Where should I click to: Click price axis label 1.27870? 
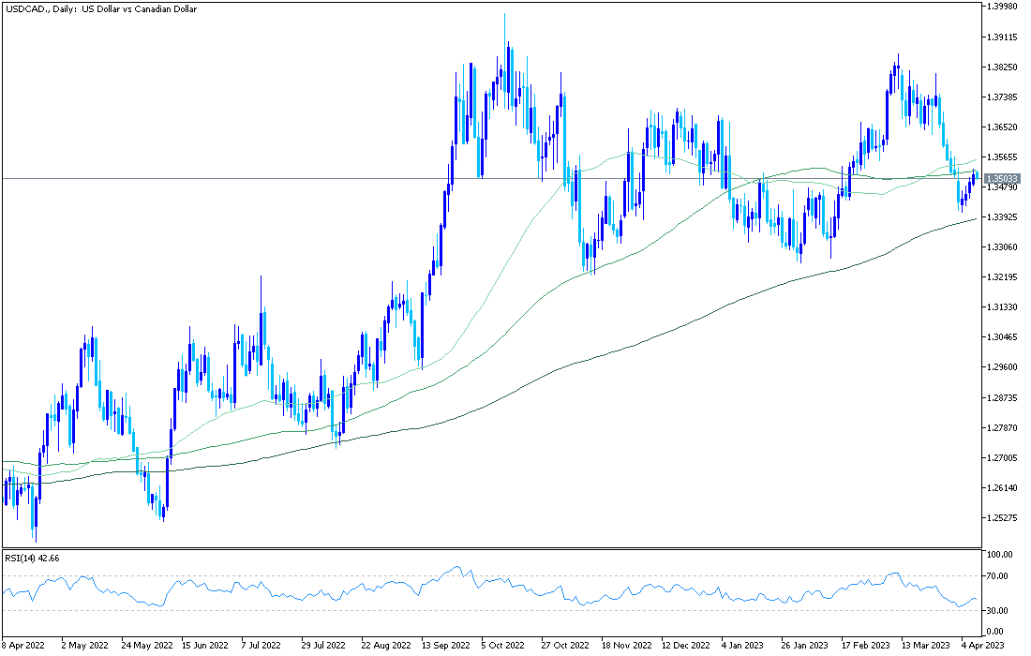coord(1003,427)
